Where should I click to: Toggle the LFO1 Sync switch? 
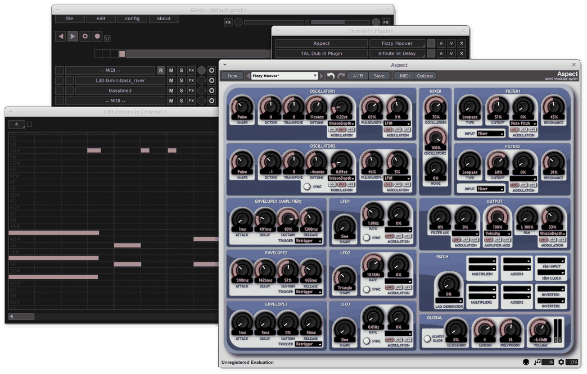click(367, 238)
